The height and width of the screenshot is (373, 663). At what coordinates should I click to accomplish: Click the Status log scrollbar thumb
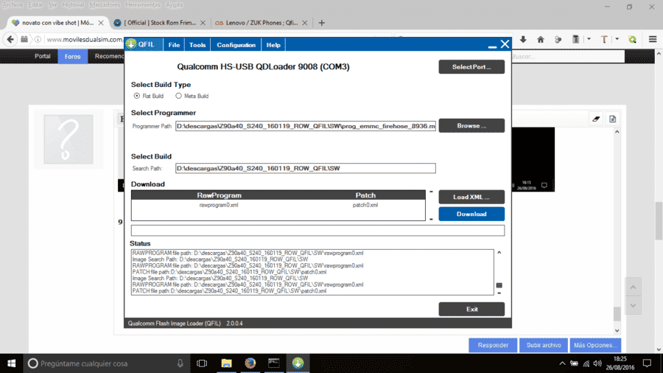(499, 285)
